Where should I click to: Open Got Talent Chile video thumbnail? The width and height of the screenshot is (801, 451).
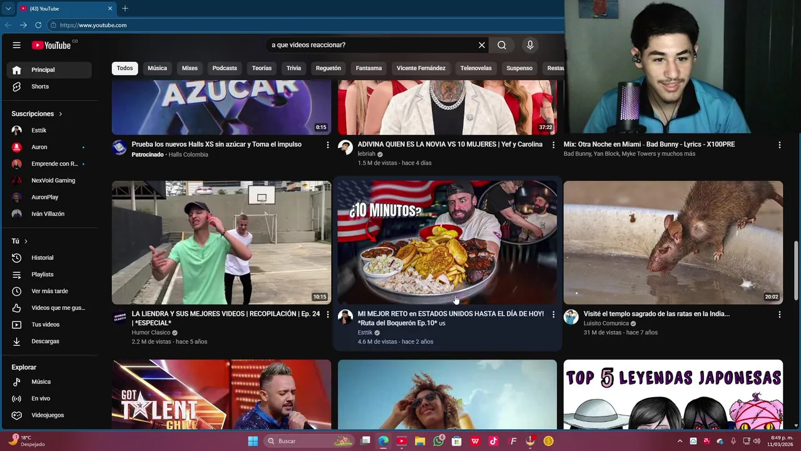(222, 395)
